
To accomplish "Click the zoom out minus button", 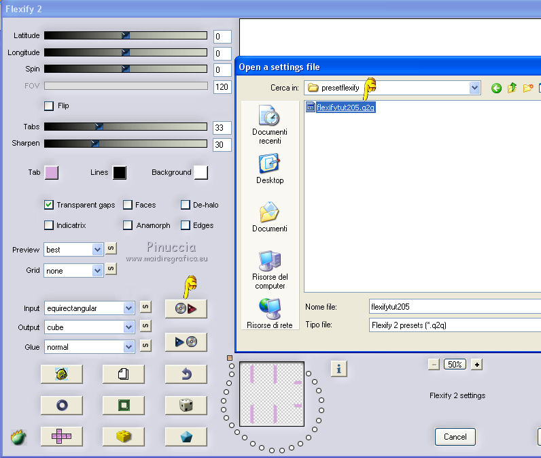I will point(434,364).
